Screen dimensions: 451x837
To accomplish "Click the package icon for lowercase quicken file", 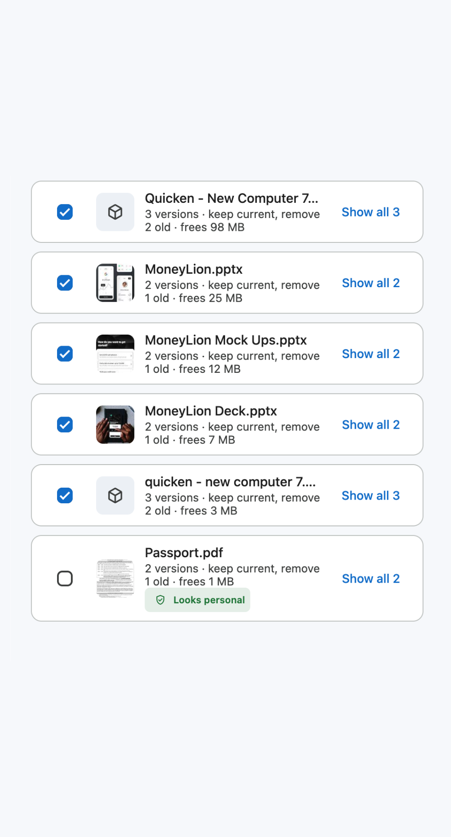I will [115, 495].
